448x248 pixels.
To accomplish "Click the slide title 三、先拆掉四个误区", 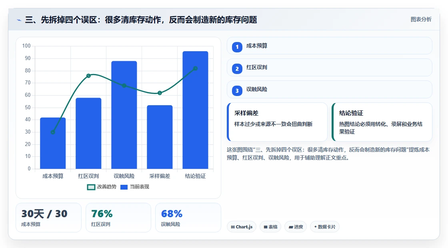I will [141, 20].
